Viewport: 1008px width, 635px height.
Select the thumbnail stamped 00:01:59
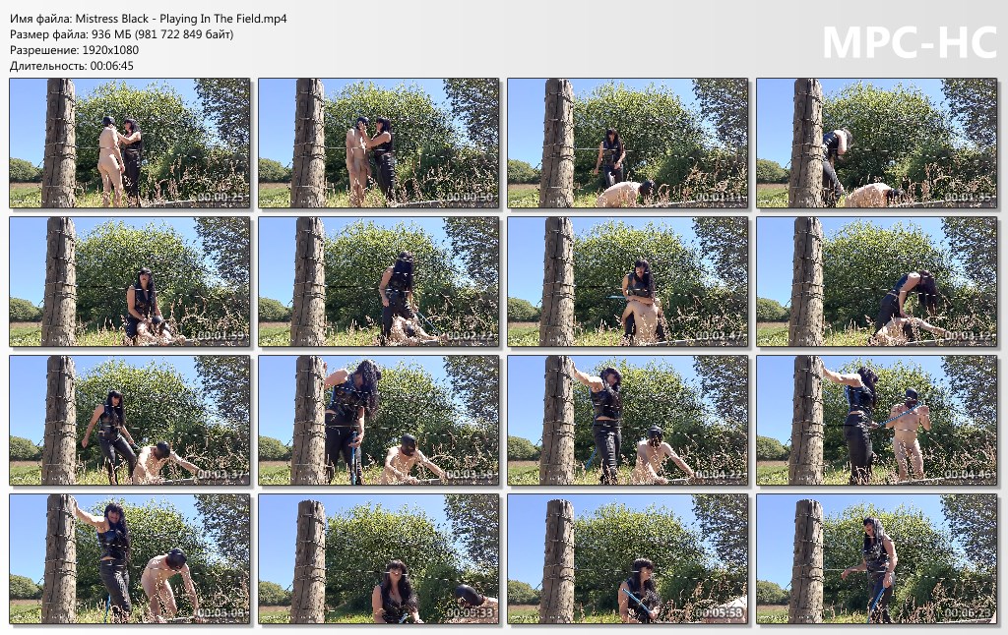tap(130, 282)
